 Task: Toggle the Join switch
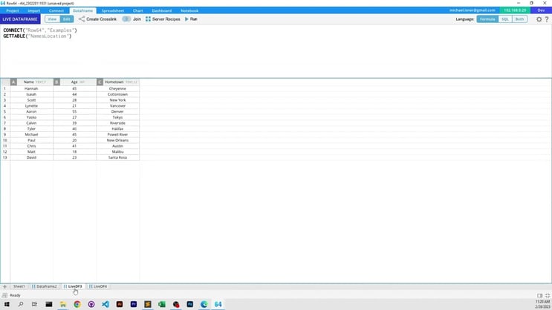[x=126, y=19]
